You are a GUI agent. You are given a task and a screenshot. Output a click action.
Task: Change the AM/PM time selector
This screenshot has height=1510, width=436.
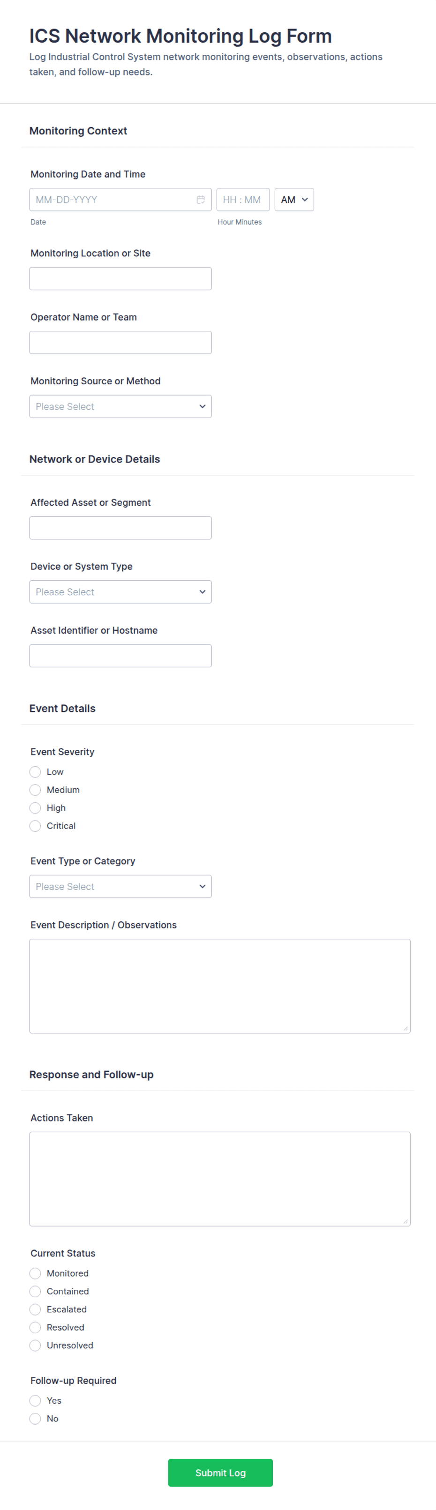pyautogui.click(x=293, y=200)
